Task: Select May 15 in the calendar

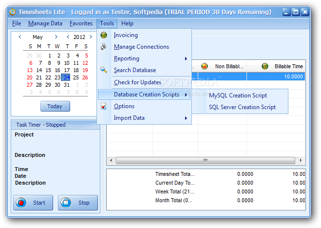Action: tap(48, 70)
